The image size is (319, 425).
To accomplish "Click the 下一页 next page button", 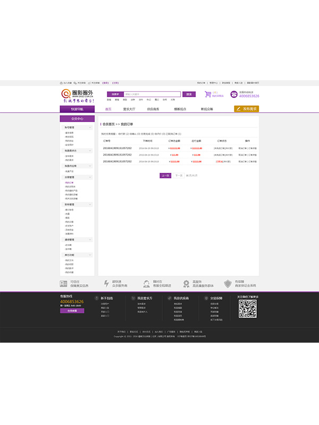I will pos(179,176).
